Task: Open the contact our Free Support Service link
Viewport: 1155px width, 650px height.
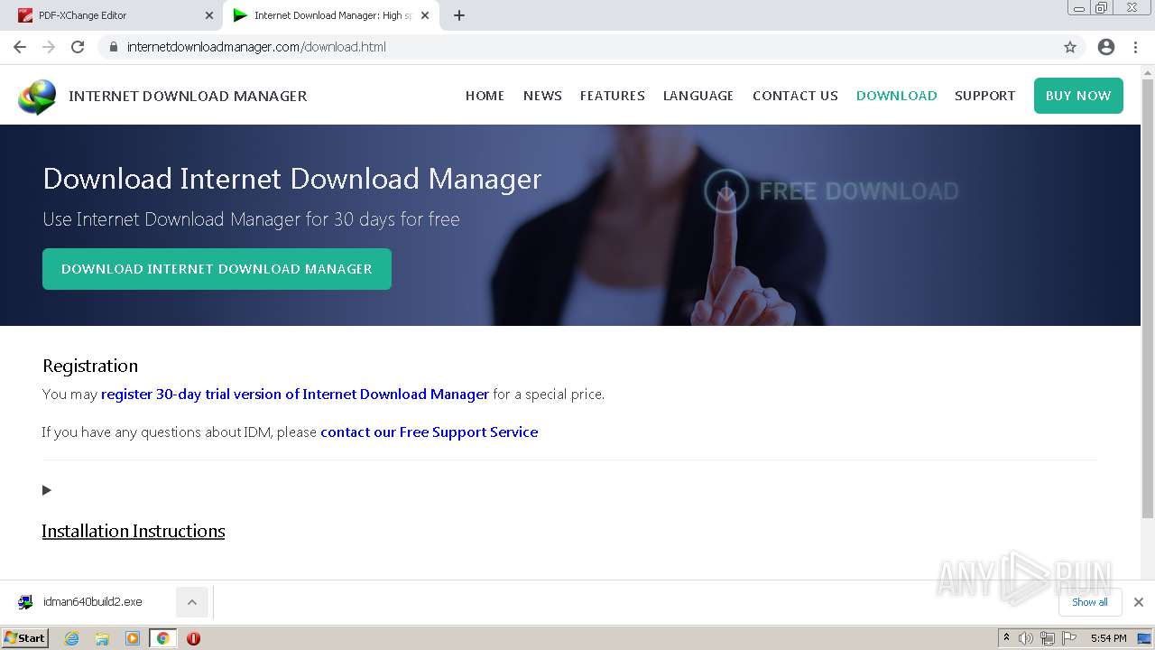Action: tap(430, 432)
